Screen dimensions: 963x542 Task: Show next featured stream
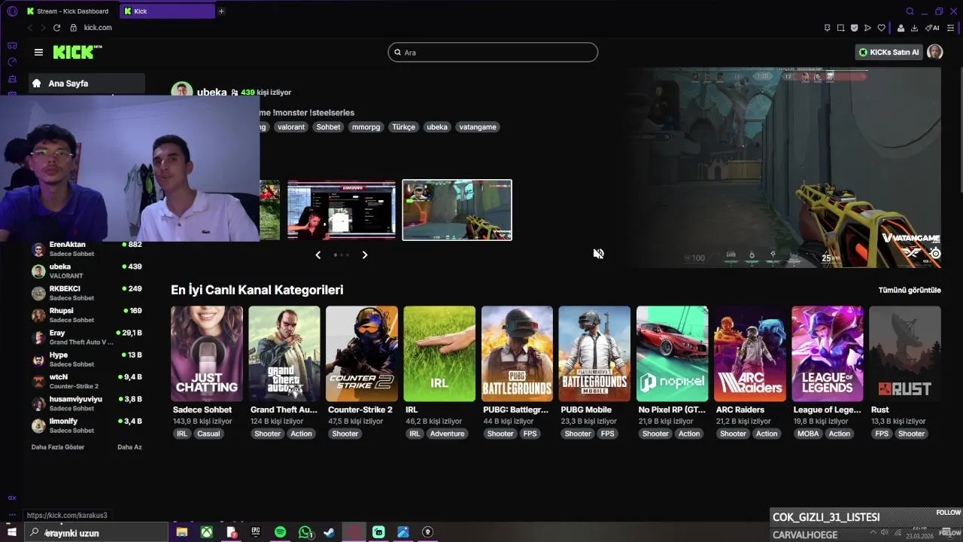pyautogui.click(x=365, y=255)
